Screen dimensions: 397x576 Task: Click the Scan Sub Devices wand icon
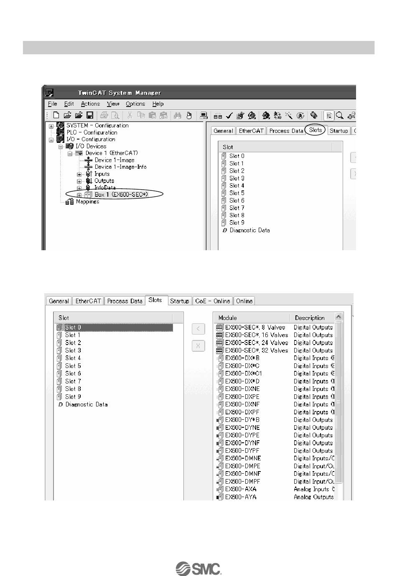click(289, 115)
